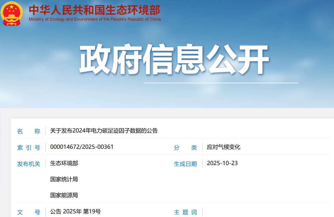Click the 索引号 field label
Image resolution: width=334 pixels, height=217 pixels.
click(28, 147)
